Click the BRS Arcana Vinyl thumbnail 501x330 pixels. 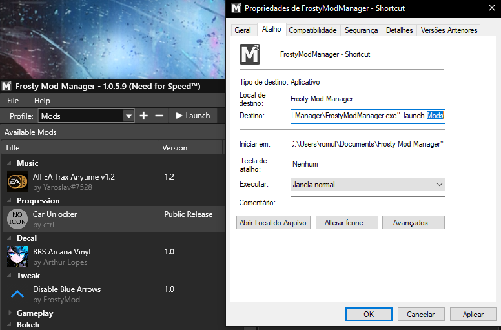[17, 256]
